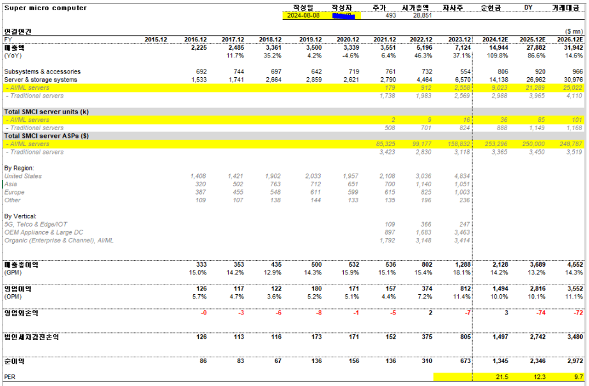This screenshot has width=589, height=386.
Task: Click the 주가 value 493
Action: coord(391,15)
